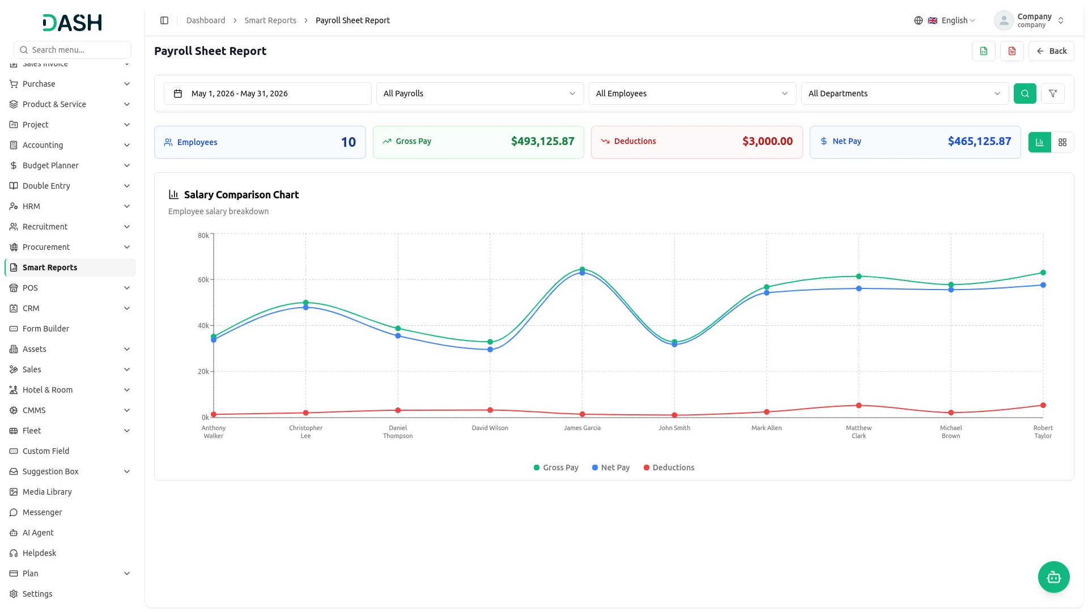Screen dimensions: 1088x612
Task: Expand the Plan menu chevron
Action: point(127,573)
